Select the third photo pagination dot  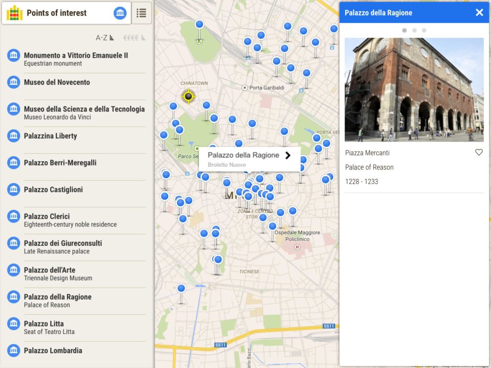coord(424,30)
